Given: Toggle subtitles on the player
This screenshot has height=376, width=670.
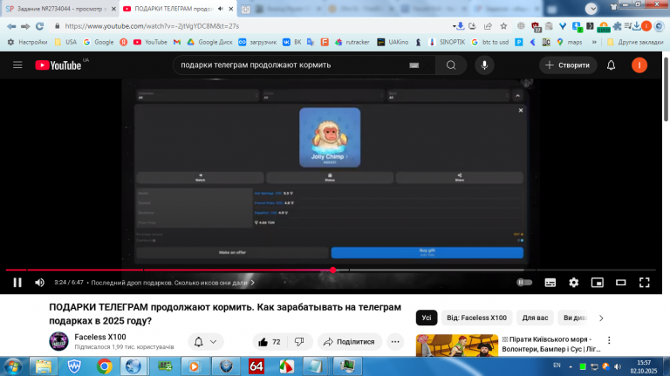Looking at the screenshot, I should [550, 283].
